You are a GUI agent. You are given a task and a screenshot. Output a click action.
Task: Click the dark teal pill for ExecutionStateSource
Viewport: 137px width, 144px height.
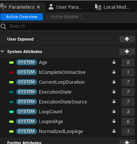tap(11, 102)
